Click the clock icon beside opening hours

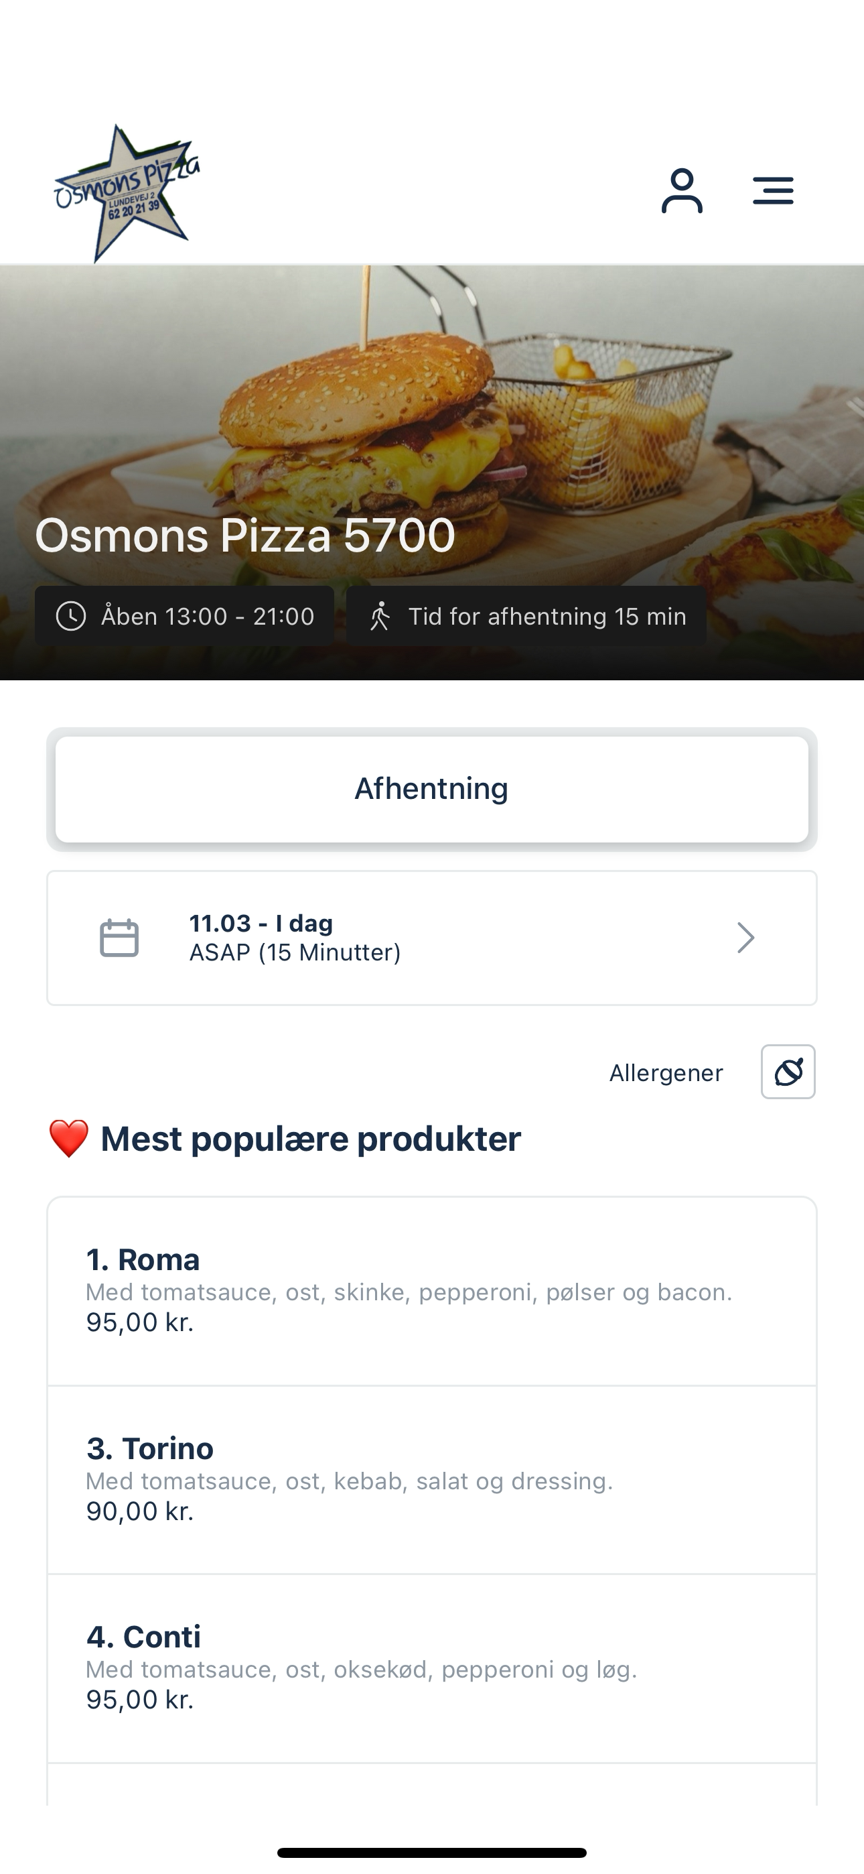[x=71, y=616]
